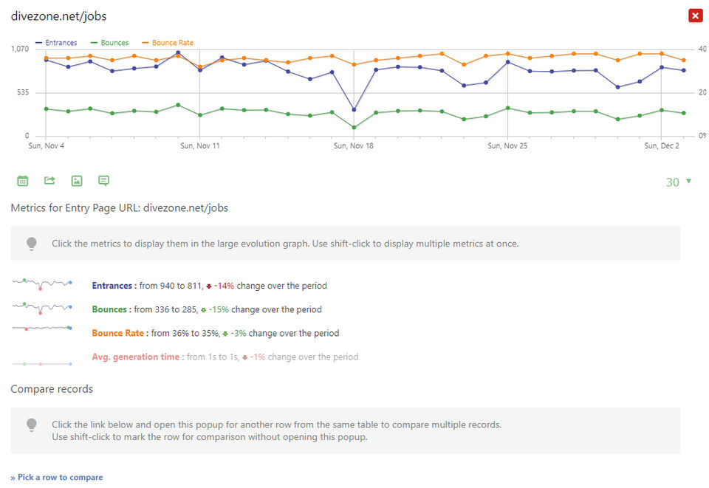
Task: Click the annotations speech bubble icon
Action: tap(104, 181)
